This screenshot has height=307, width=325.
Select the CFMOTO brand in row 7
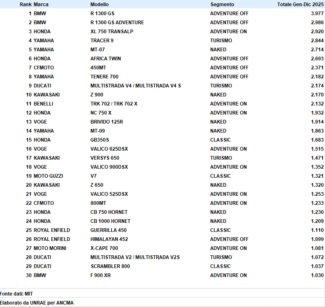click(x=44, y=68)
